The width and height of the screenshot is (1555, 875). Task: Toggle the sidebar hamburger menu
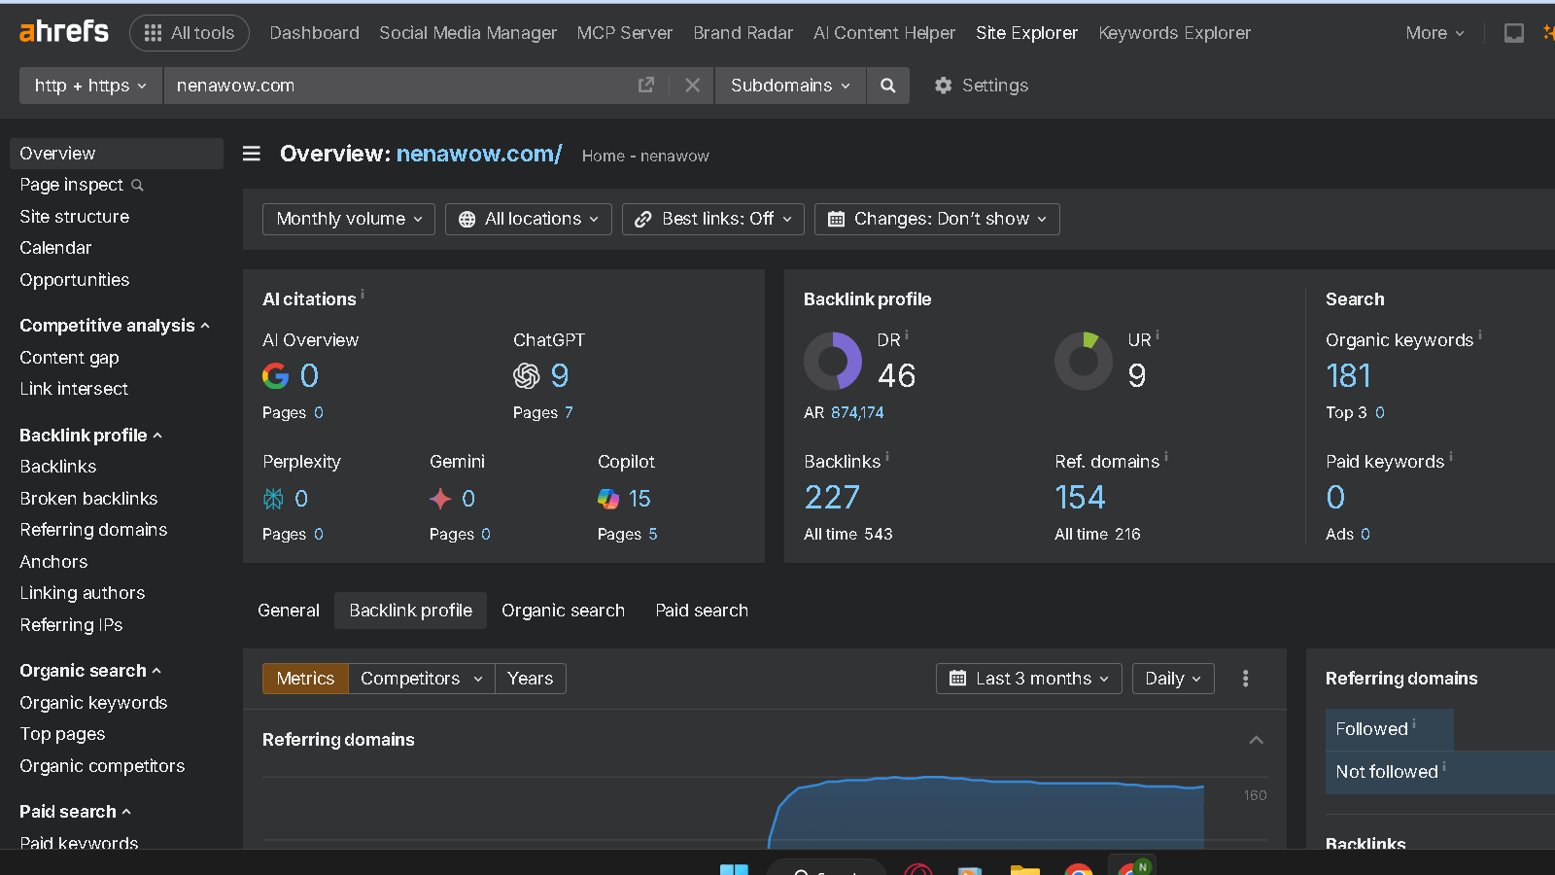[252, 154]
